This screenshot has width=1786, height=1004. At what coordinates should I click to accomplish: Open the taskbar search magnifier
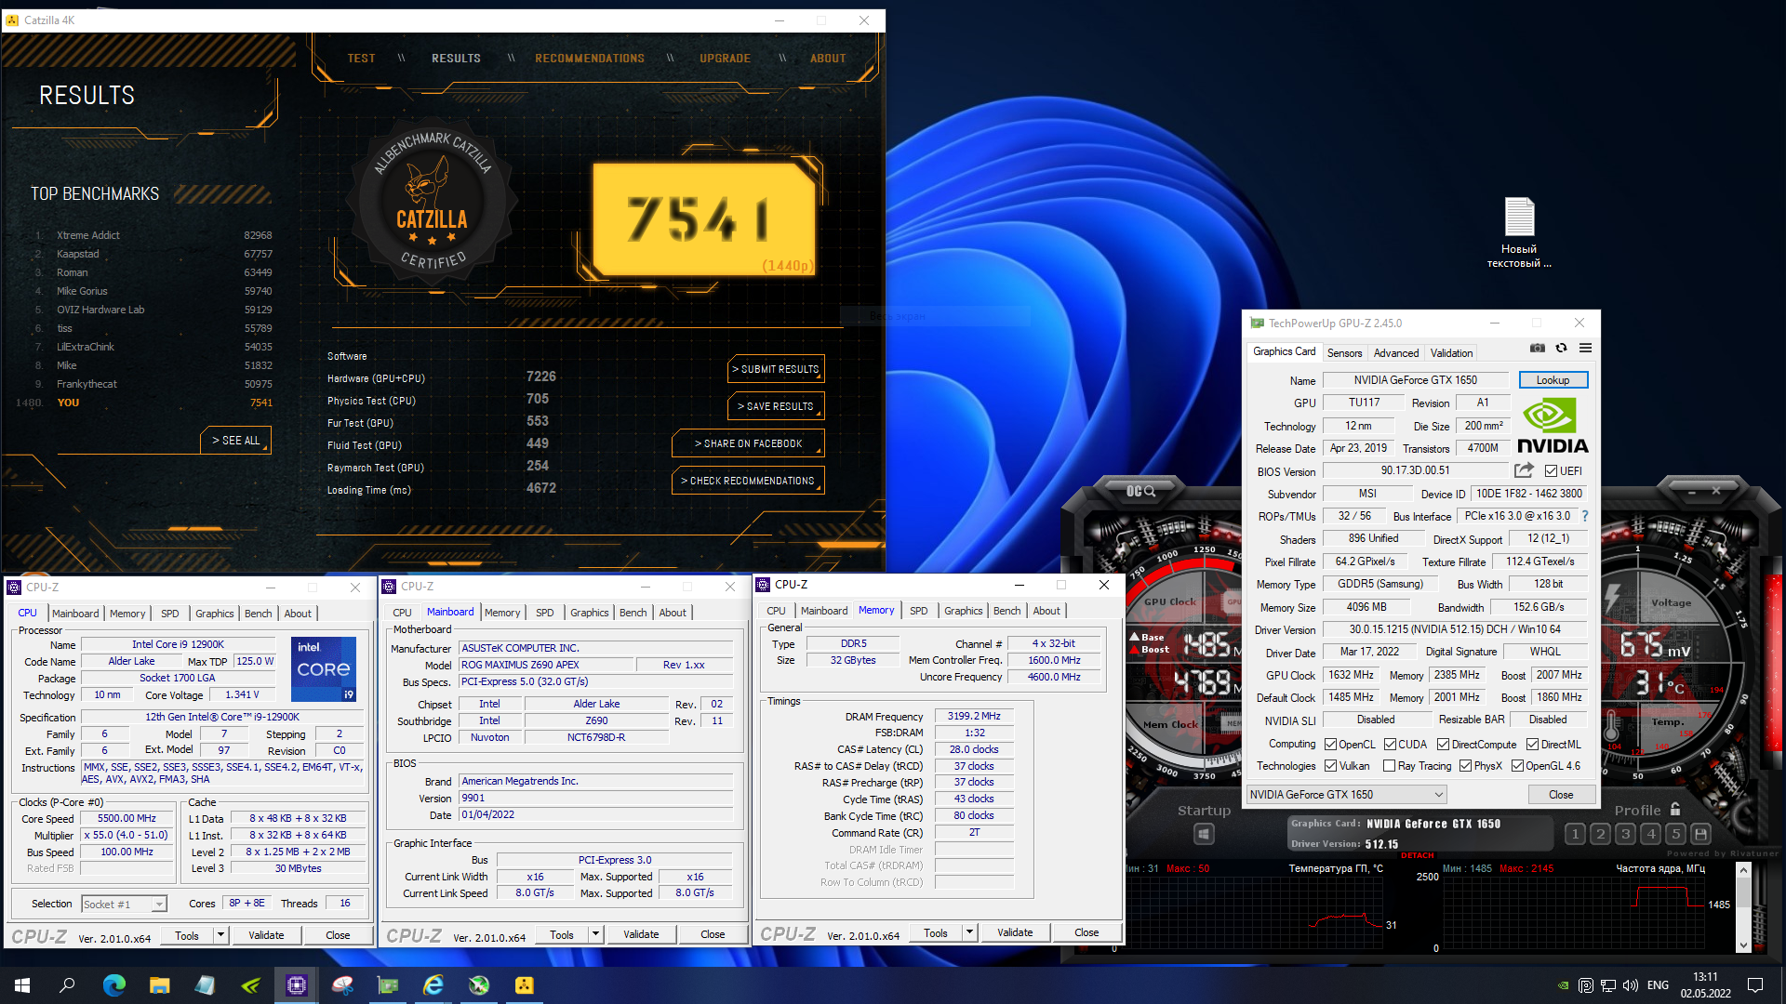[67, 985]
